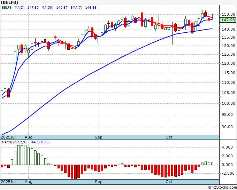Click the 4.000 MACD axis label
This screenshot has width=237, height=190.
[227, 147]
